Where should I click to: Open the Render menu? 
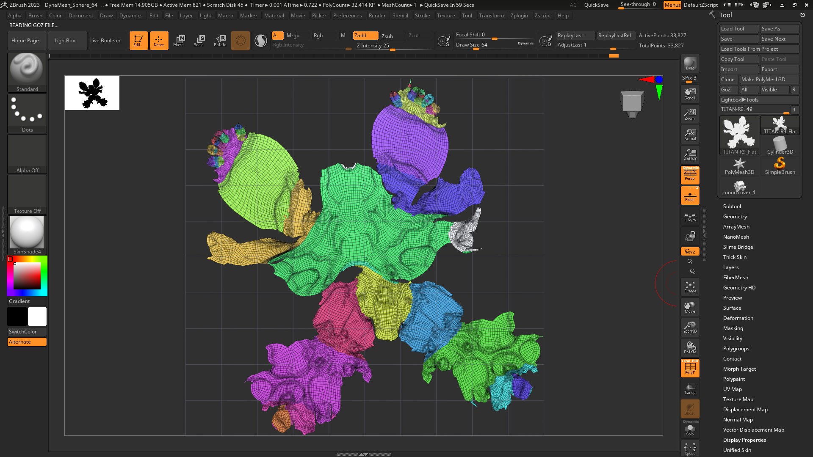click(x=377, y=16)
